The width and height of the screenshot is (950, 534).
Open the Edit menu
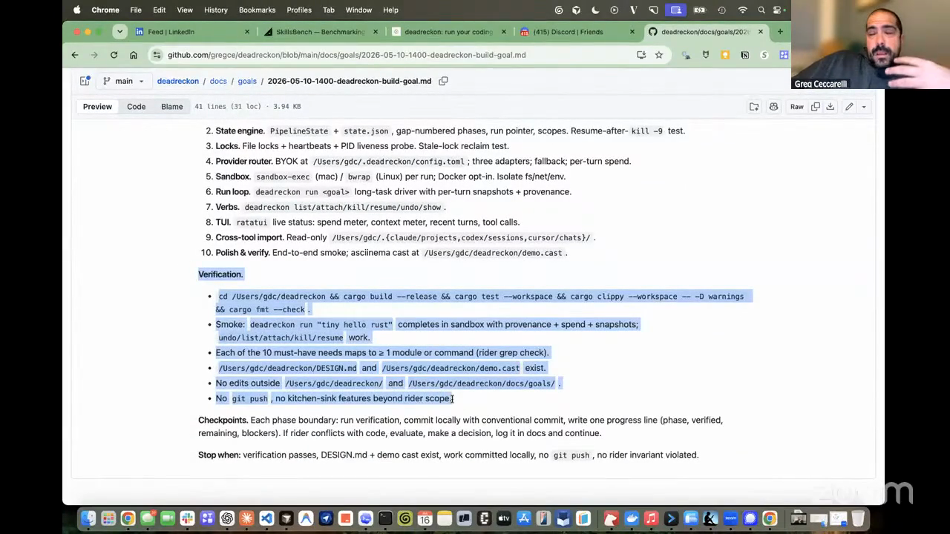(x=159, y=10)
